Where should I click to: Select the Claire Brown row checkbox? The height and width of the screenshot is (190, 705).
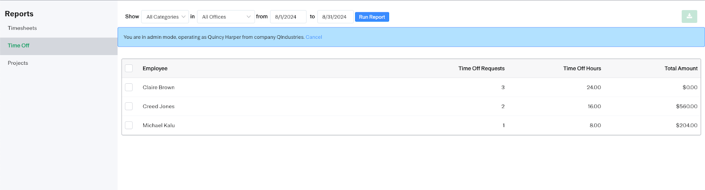click(x=129, y=87)
